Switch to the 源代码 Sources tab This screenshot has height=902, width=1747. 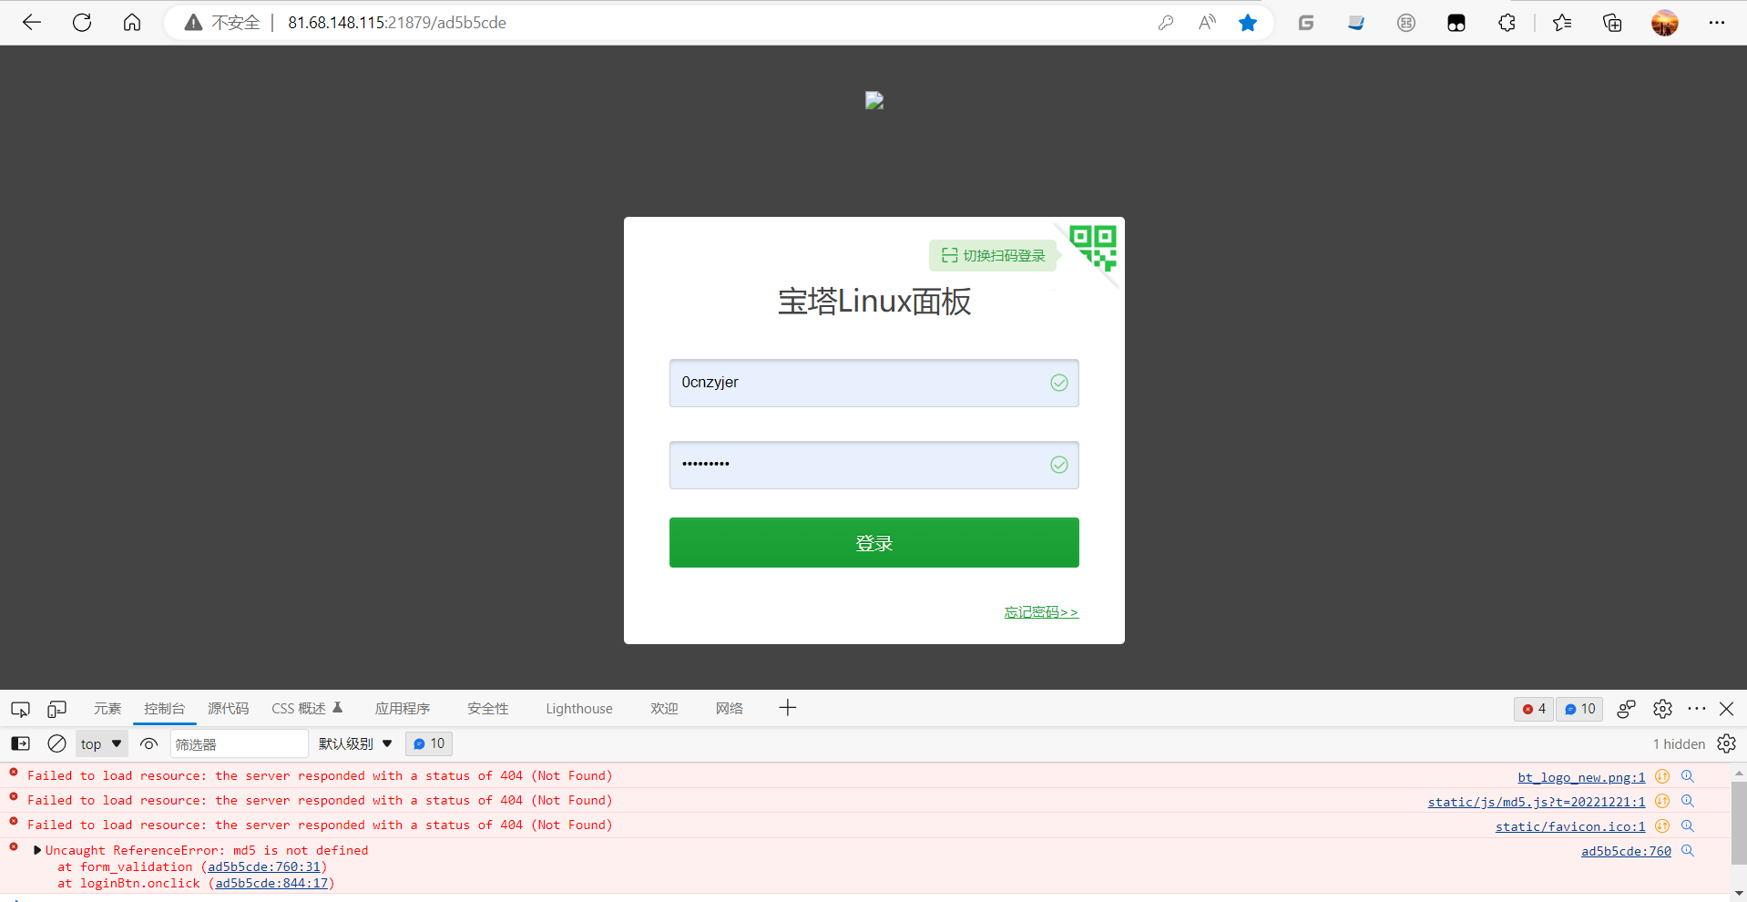click(x=228, y=709)
